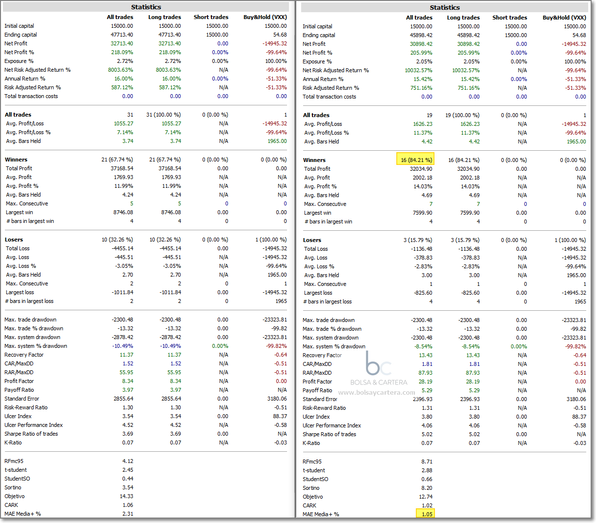This screenshot has height=523, width=596.
Task: Click right panel All trades Avg. Profit/Loss 1626.23
Action: click(423, 124)
